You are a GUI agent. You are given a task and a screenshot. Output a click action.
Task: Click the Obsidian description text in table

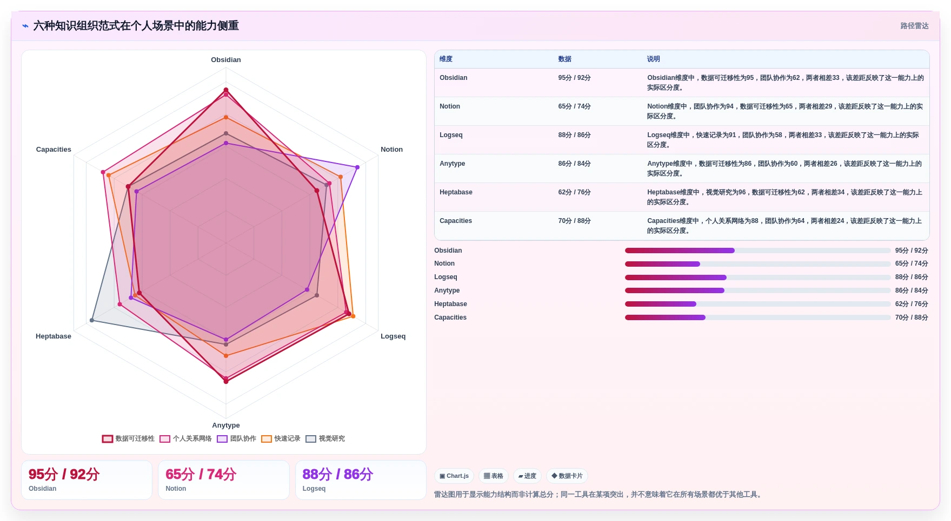[x=785, y=83]
